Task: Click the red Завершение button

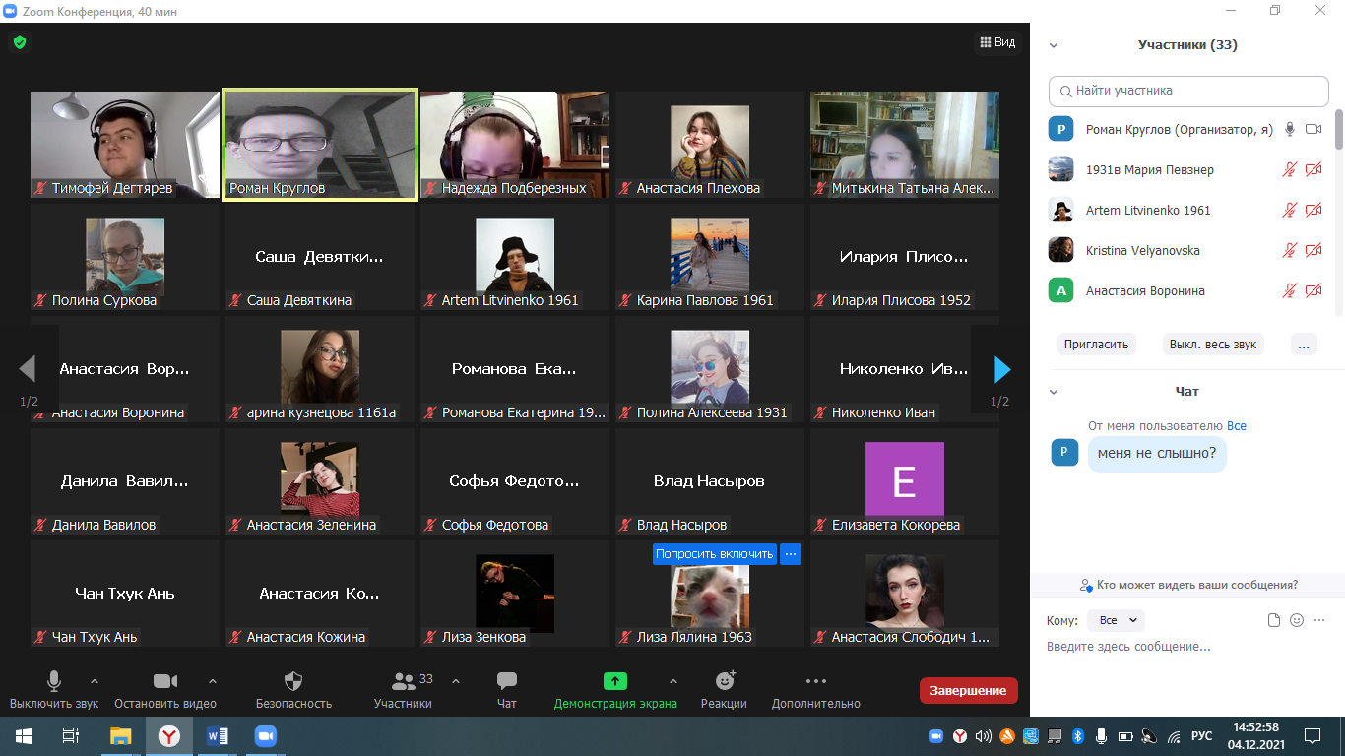Action: (x=969, y=690)
